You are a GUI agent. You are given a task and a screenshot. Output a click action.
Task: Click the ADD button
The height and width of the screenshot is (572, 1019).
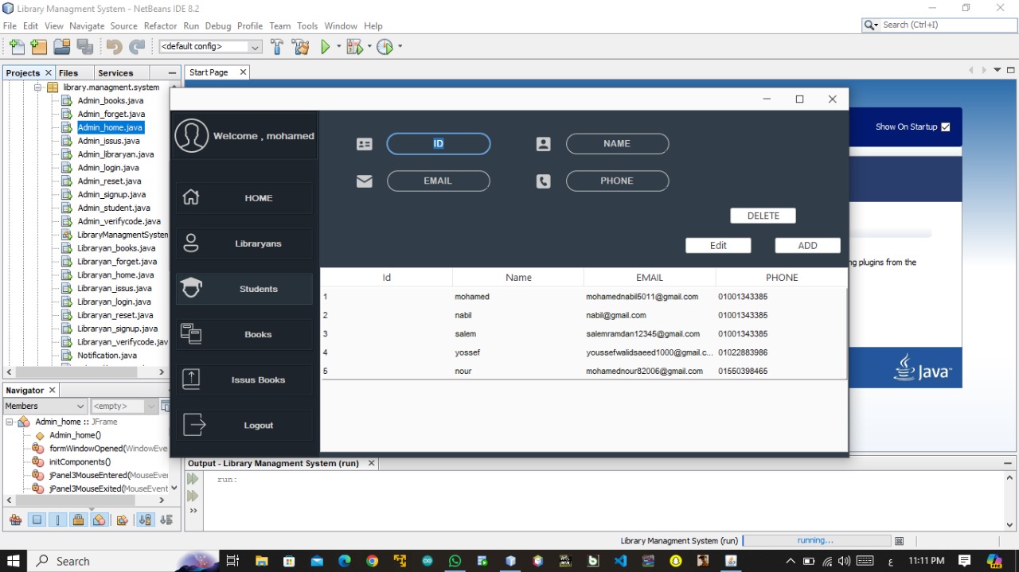(x=807, y=245)
